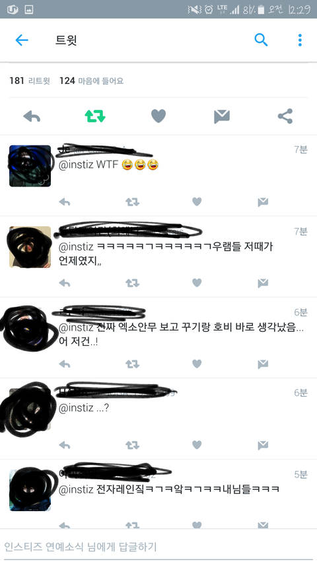This screenshot has height=564, width=317.
Task: Focus the "인스티즈 연예소식 님에게 답글하기" field
Action: coord(158,547)
